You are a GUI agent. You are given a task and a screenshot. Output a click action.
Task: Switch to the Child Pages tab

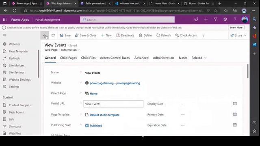tap(68, 58)
